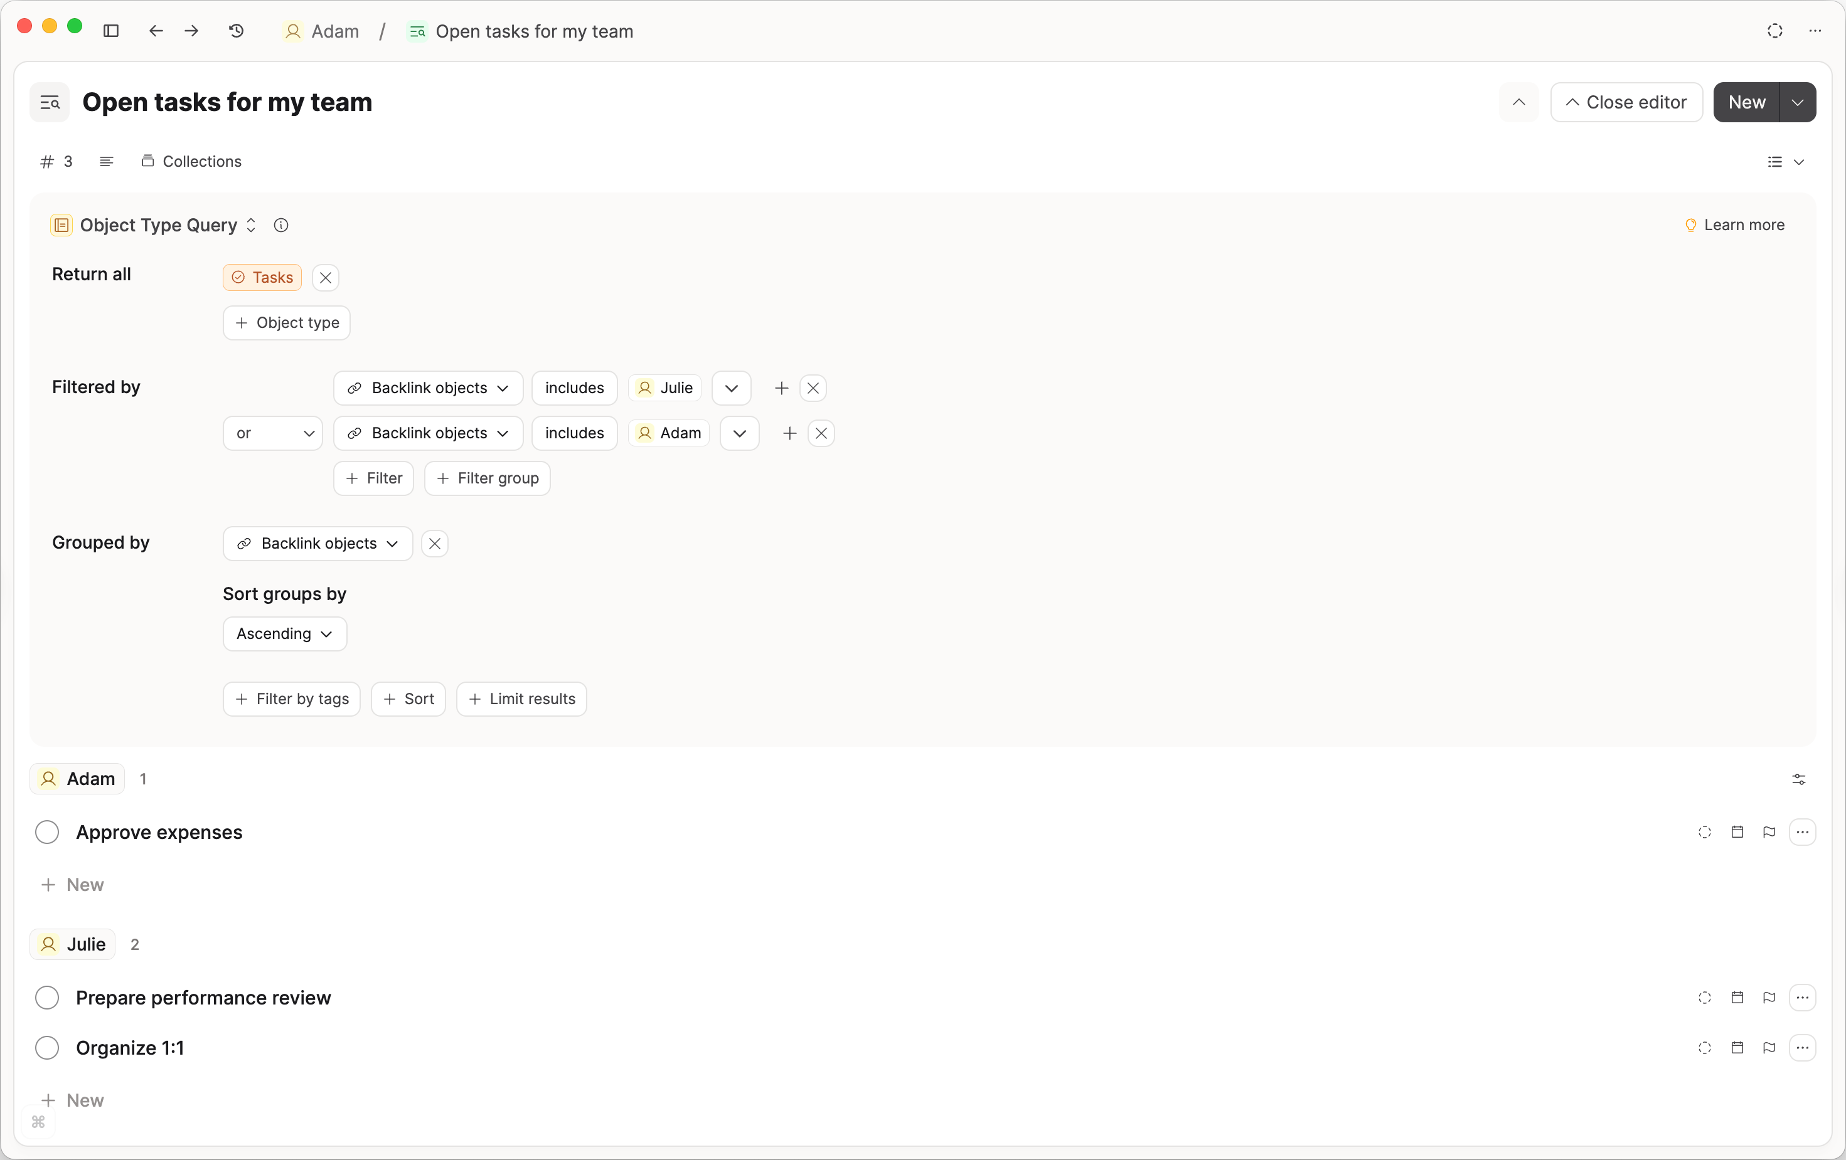Mark Prepare performance review as done
This screenshot has width=1846, height=1160.
(x=47, y=998)
